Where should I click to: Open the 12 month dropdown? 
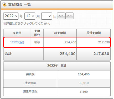point(30,16)
